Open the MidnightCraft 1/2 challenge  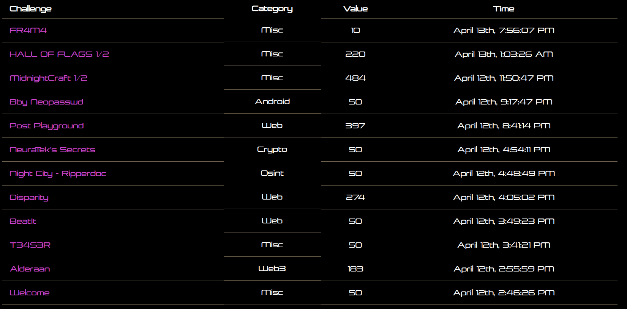49,78
